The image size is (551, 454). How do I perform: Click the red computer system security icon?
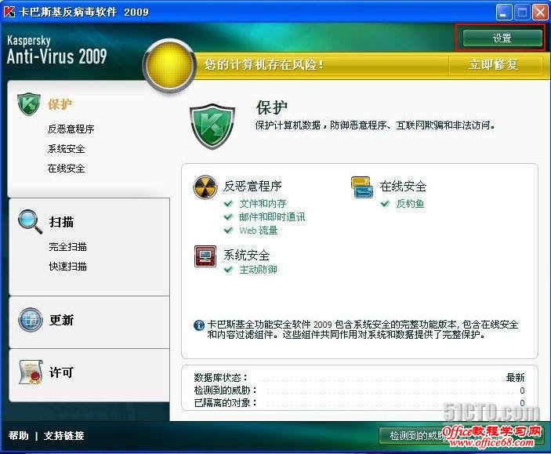coord(205,256)
